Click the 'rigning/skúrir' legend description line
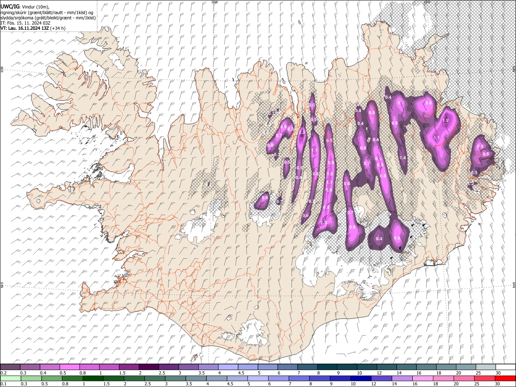This screenshot has width=516, height=387. [47, 12]
